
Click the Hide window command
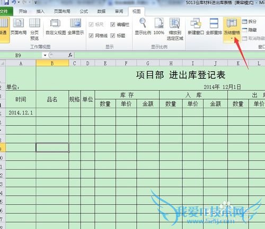[249, 30]
